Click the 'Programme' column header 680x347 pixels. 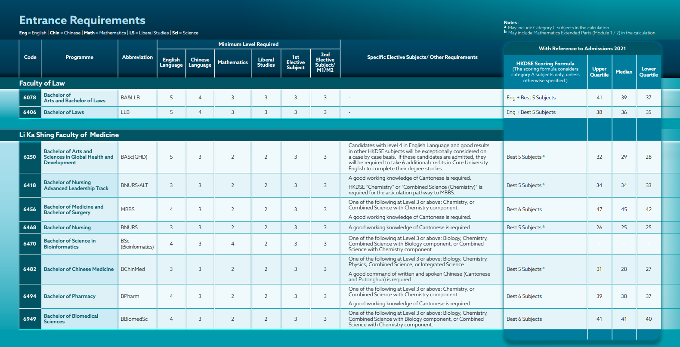[x=80, y=57]
